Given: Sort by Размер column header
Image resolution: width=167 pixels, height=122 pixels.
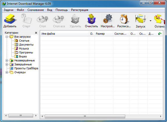Looking at the screenshot, I should (103, 34).
